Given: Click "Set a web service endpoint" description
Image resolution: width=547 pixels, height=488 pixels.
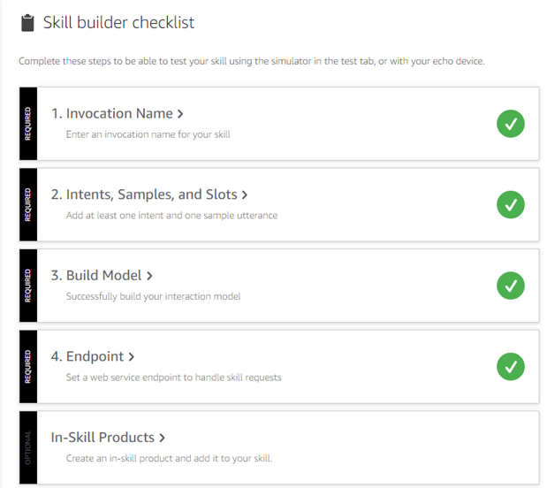Looking at the screenshot, I should (x=173, y=377).
